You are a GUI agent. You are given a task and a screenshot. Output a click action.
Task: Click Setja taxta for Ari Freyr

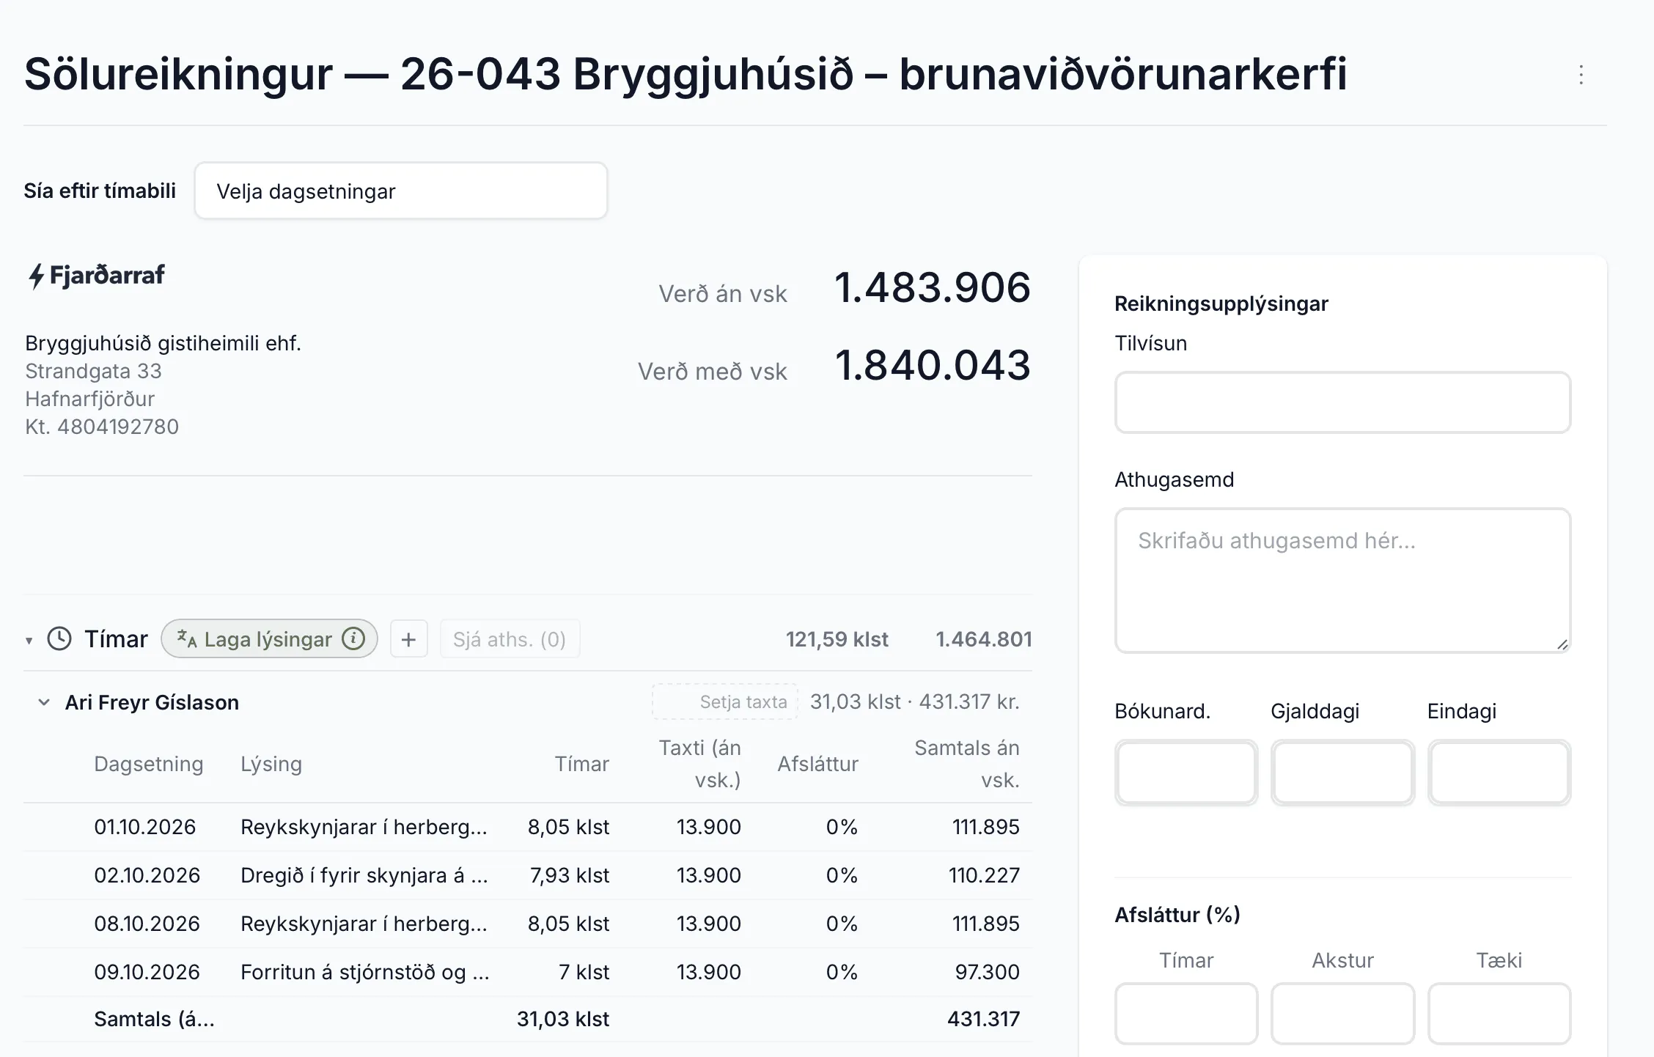pyautogui.click(x=724, y=701)
